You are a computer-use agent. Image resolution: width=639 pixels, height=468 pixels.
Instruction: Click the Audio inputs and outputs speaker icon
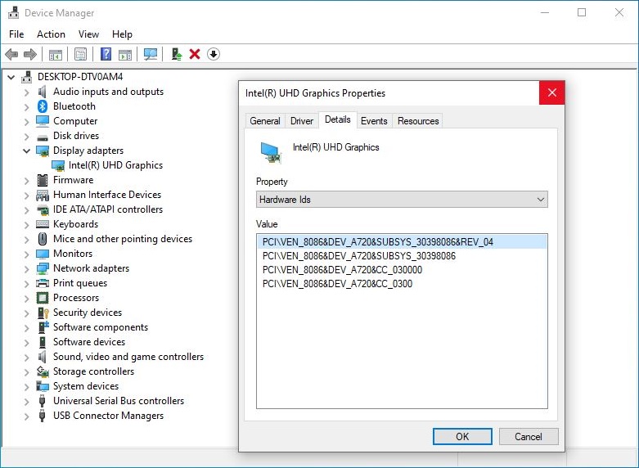[43, 92]
